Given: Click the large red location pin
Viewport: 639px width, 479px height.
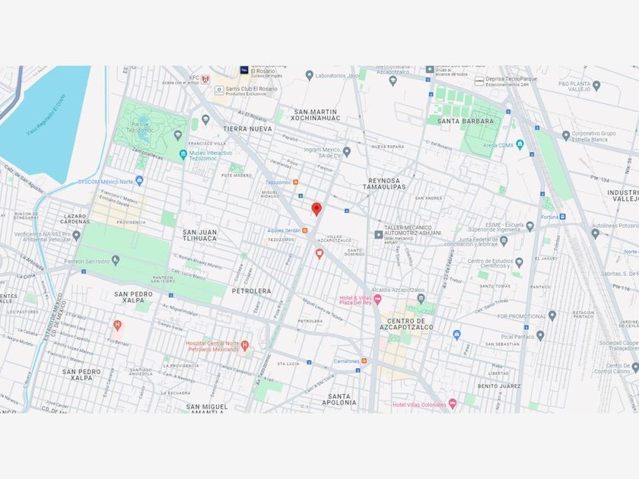Looking at the screenshot, I should (316, 209).
